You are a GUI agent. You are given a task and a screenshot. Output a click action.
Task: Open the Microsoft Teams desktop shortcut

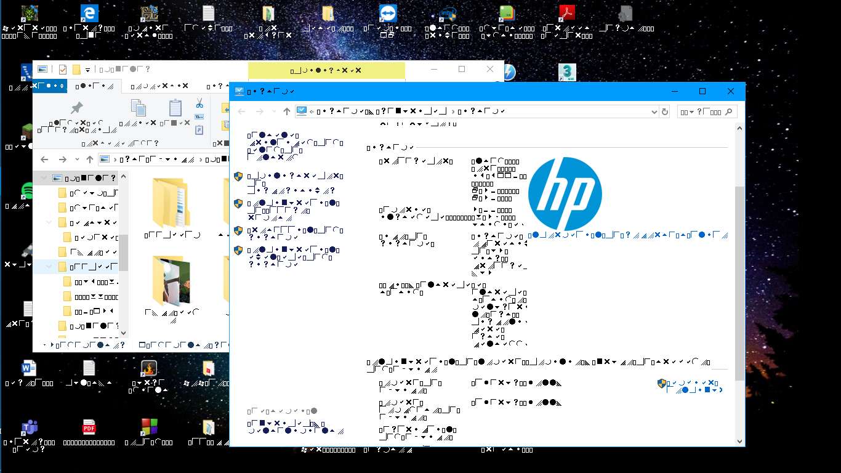(30, 427)
